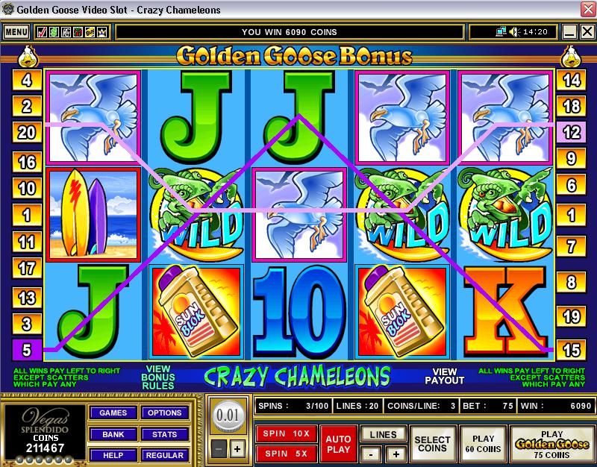Click the red gift box icon
The image size is (597, 467).
point(78,32)
